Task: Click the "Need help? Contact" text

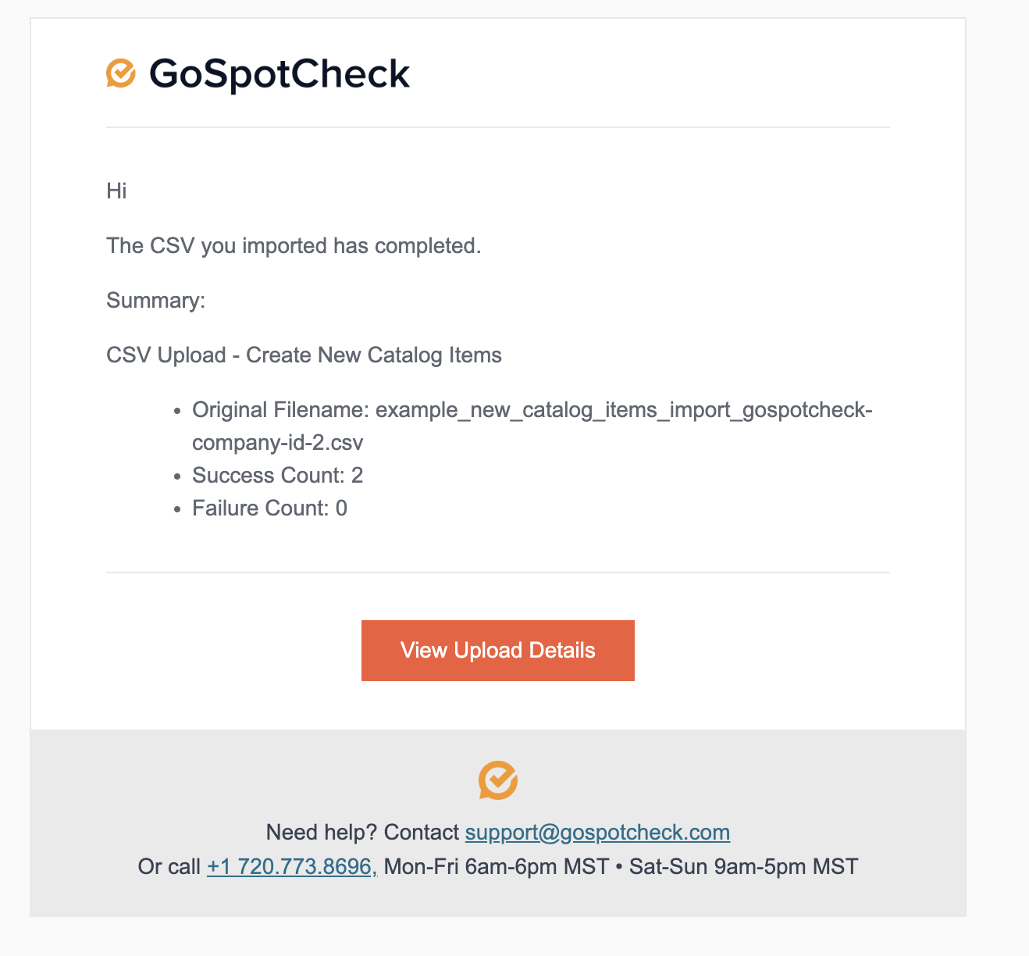Action: (x=362, y=833)
